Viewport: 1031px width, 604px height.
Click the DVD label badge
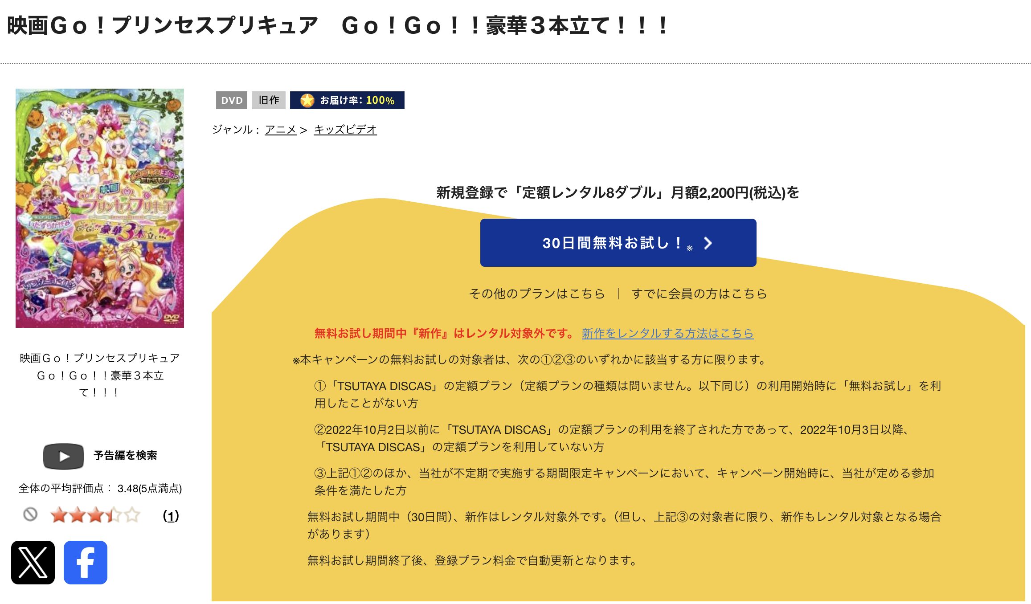coord(232,100)
